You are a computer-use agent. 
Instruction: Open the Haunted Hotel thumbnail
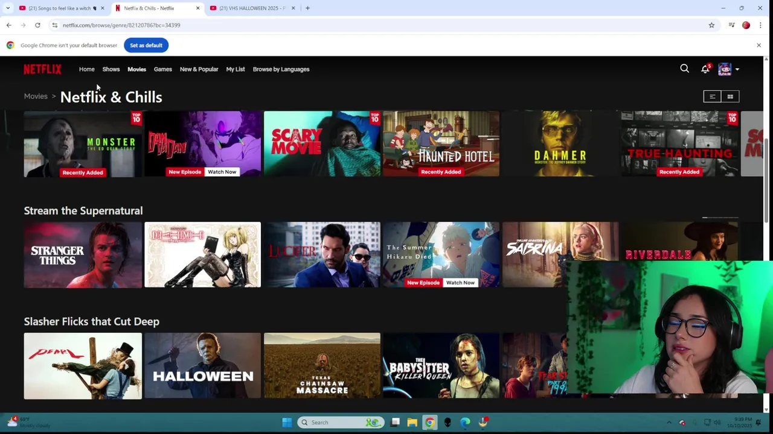[x=441, y=144]
